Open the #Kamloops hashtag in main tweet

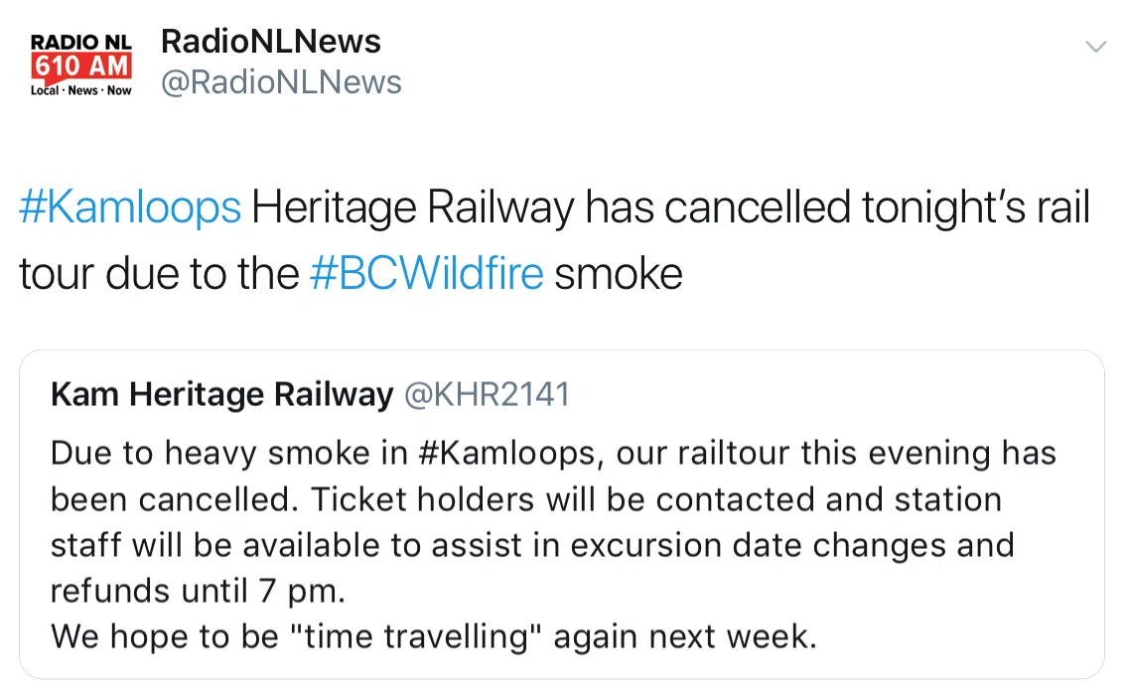pos(130,209)
